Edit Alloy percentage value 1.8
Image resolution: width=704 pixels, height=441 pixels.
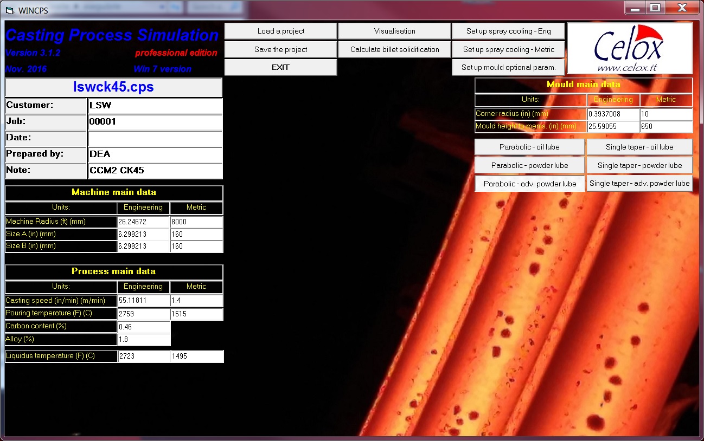[144, 340]
